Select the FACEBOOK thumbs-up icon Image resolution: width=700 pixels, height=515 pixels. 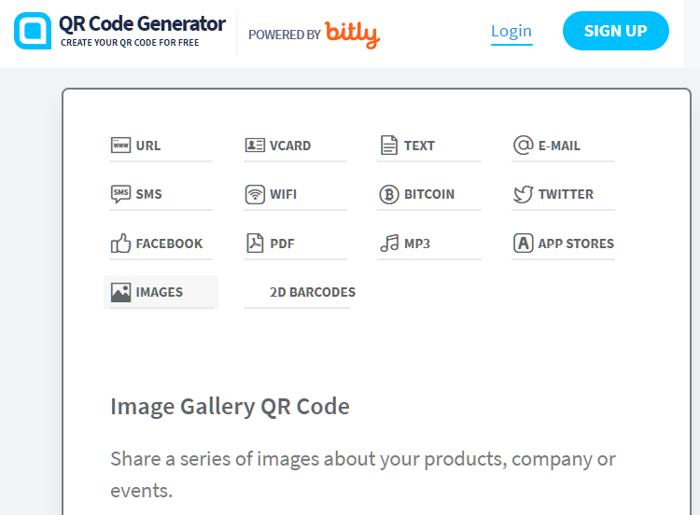tap(120, 244)
